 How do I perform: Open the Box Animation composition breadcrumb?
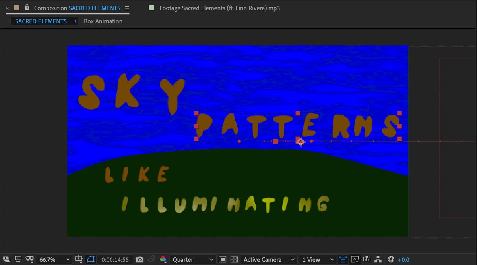click(103, 21)
